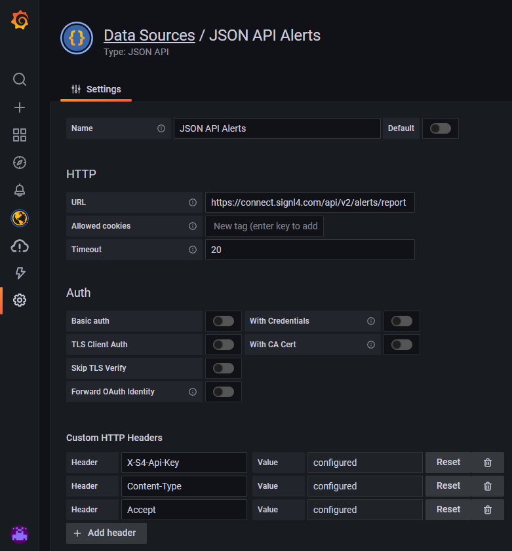Open the alerting bell icon
Image resolution: width=512 pixels, height=551 pixels.
click(x=20, y=190)
